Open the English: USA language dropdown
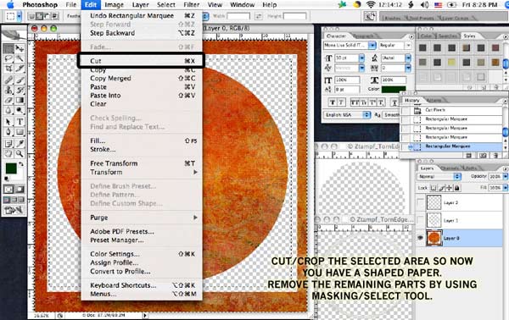The height and width of the screenshot is (320, 509). pos(347,114)
